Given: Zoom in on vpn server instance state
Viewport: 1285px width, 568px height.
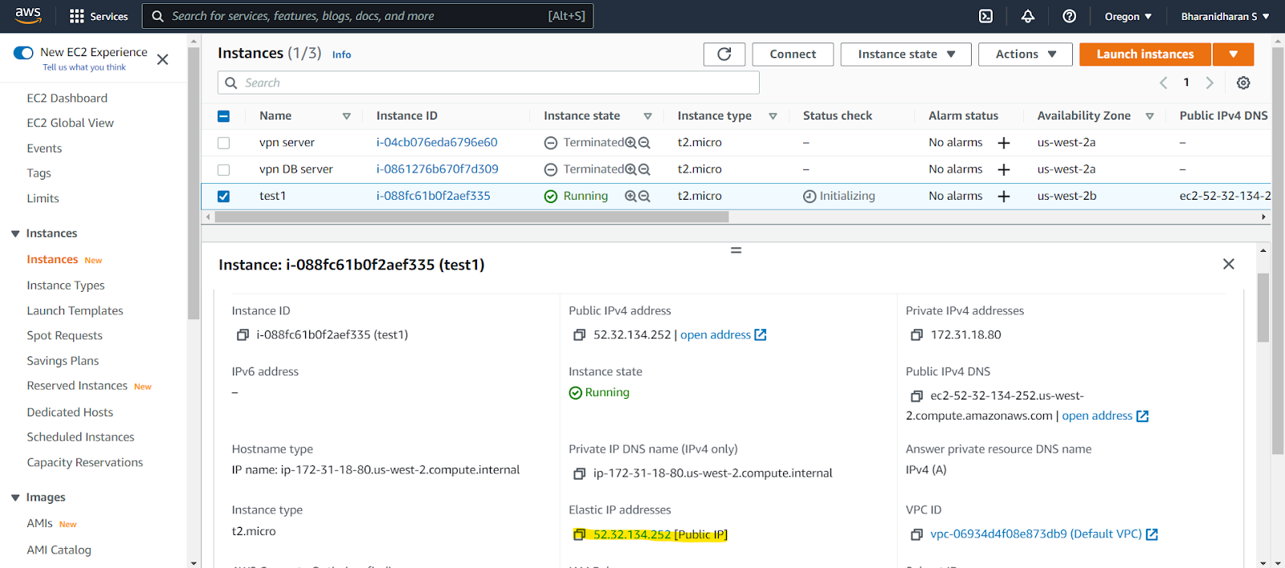Looking at the screenshot, I should (630, 143).
